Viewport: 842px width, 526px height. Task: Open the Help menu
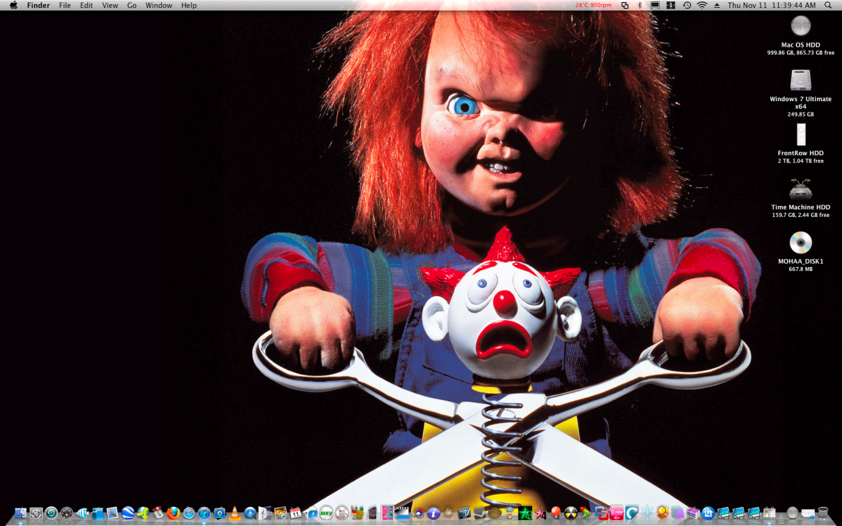pyautogui.click(x=189, y=5)
